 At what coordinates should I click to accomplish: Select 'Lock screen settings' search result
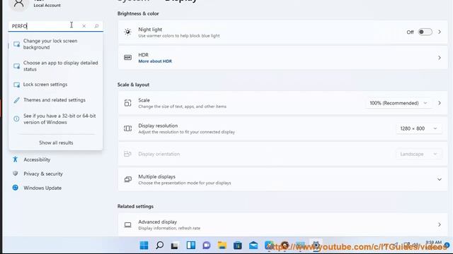(x=56, y=85)
